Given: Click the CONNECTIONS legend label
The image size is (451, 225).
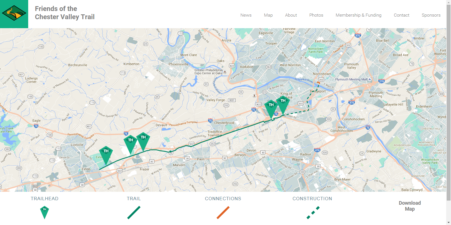Looking at the screenshot, I should tap(223, 199).
